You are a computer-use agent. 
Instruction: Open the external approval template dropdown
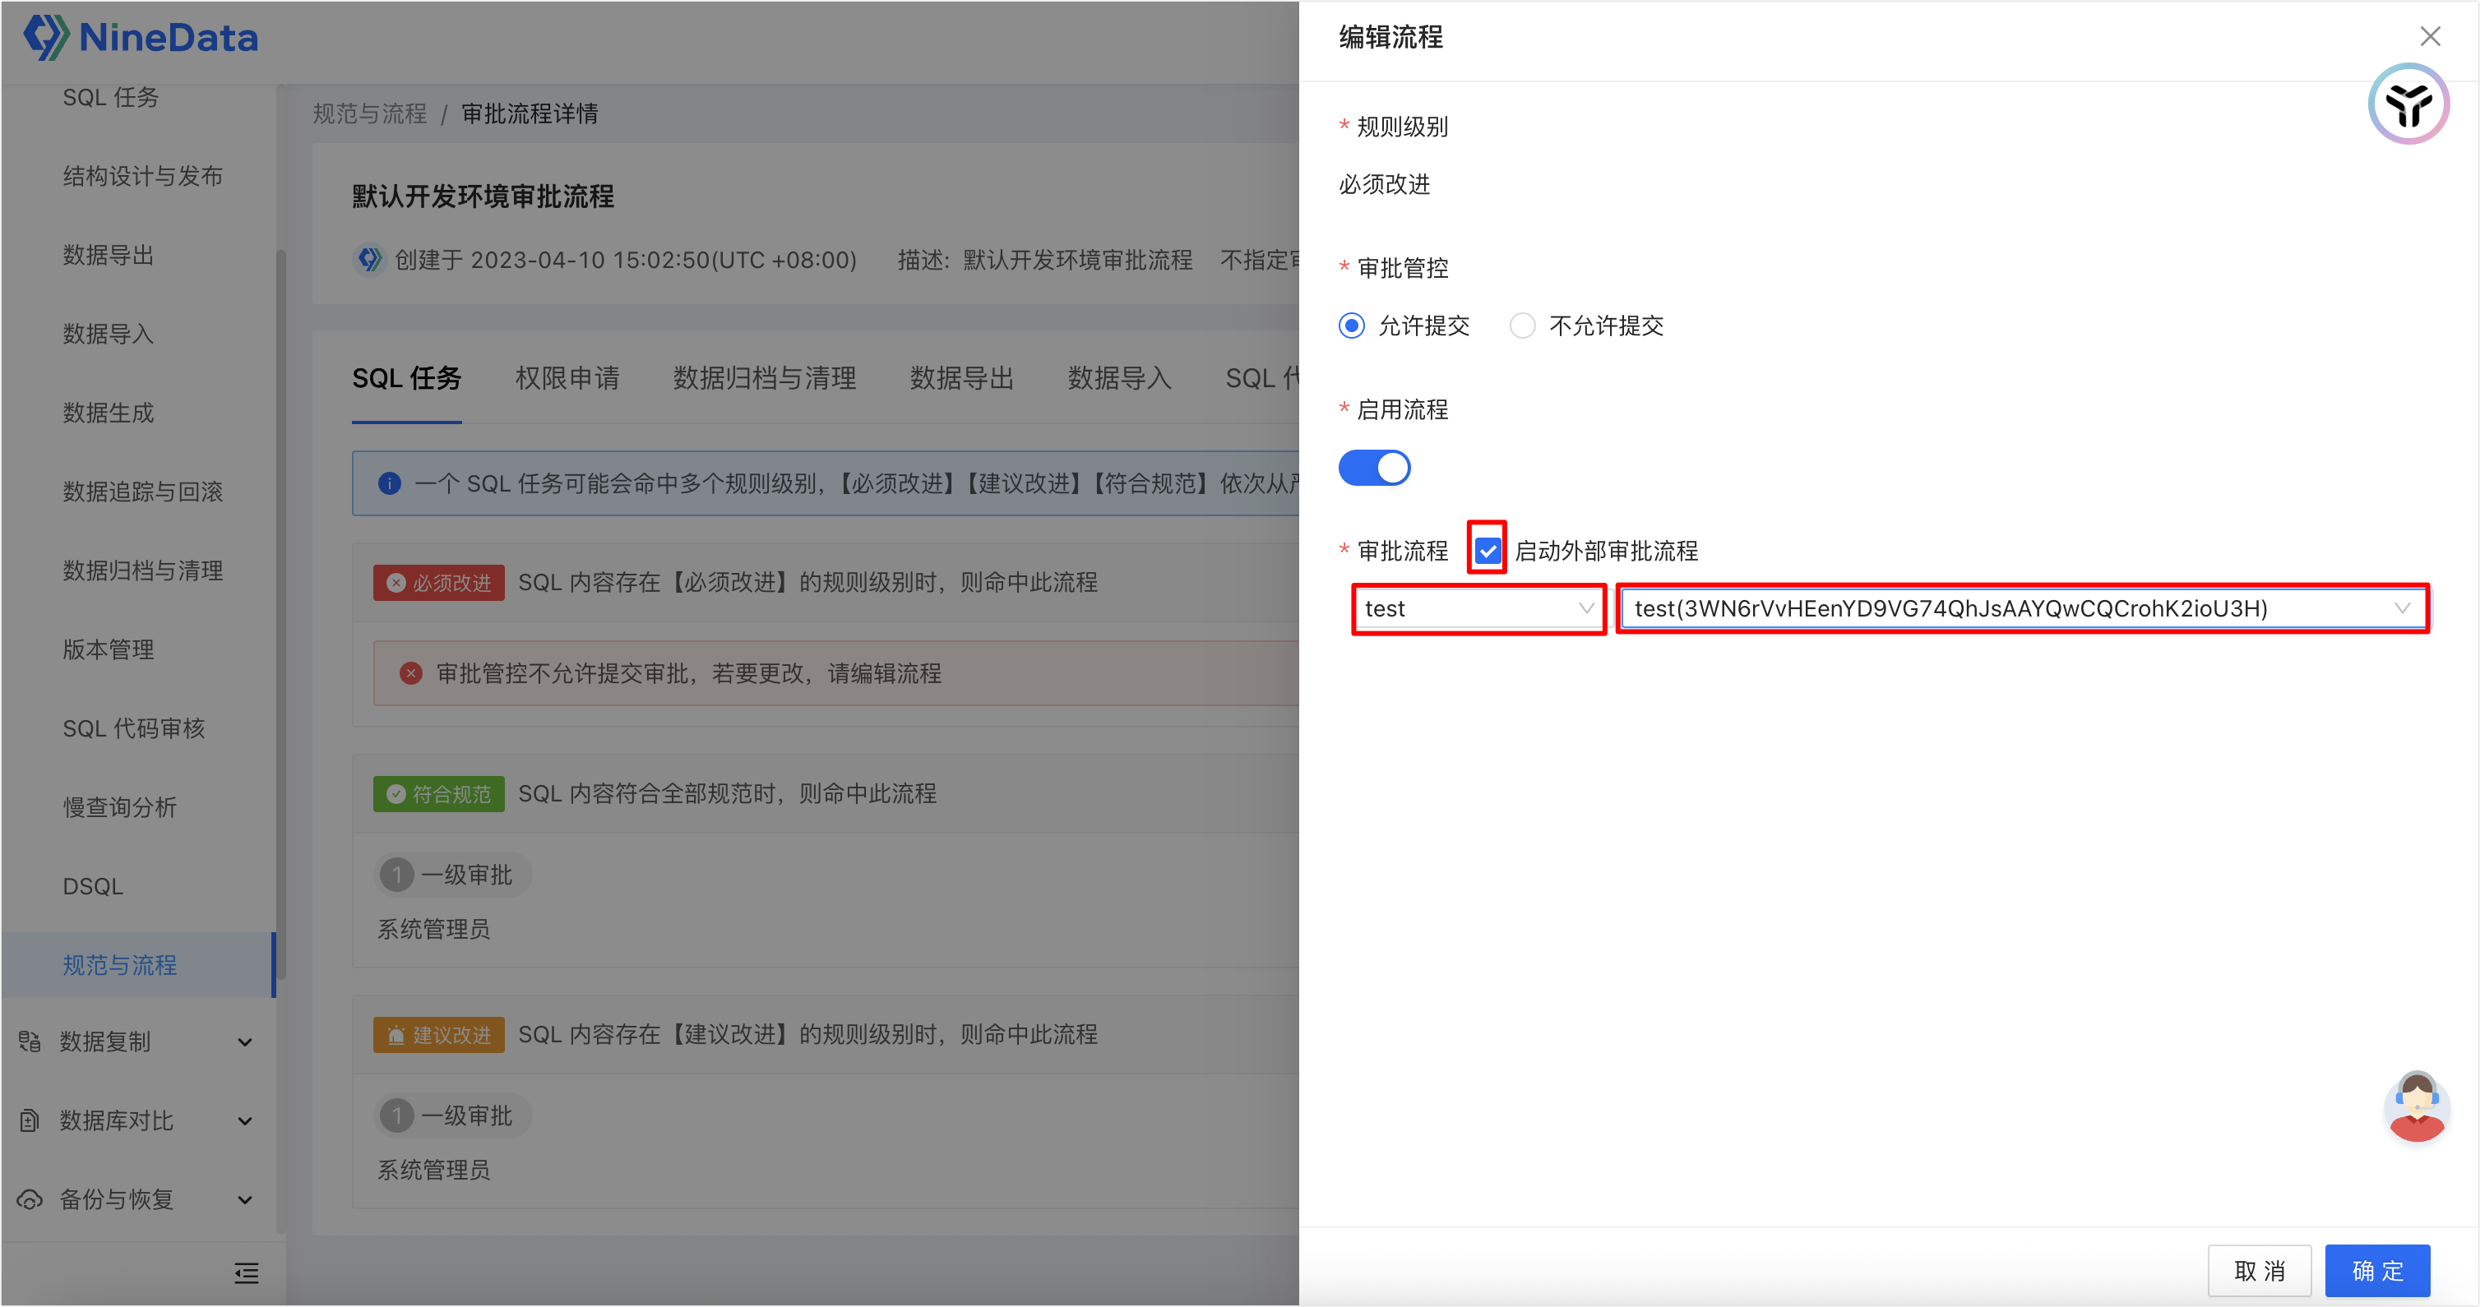2022,608
